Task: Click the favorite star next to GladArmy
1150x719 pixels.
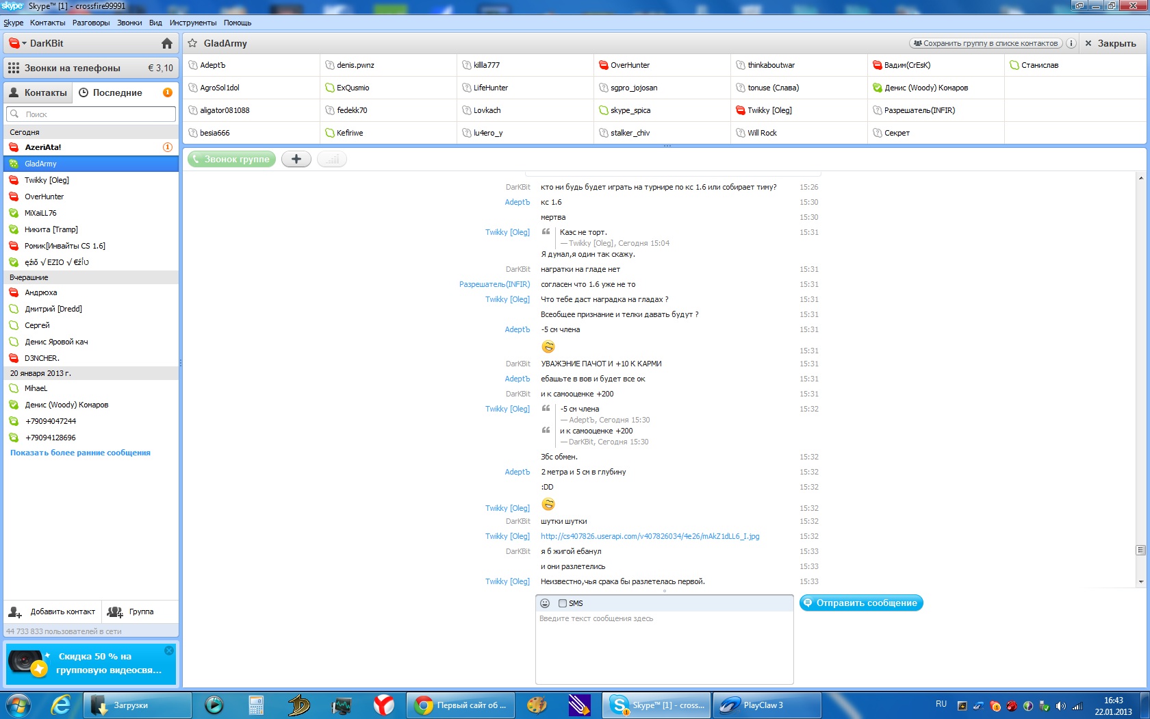Action: tap(193, 43)
